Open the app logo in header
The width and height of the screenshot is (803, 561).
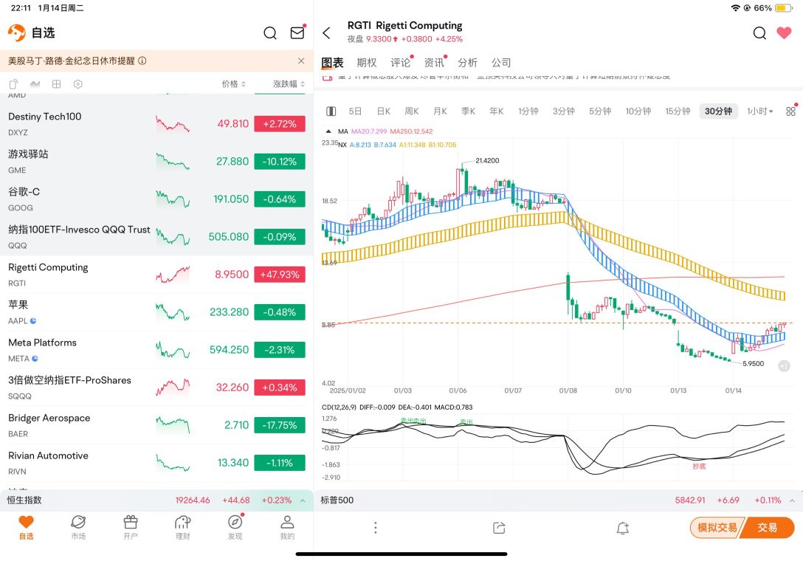[16, 32]
